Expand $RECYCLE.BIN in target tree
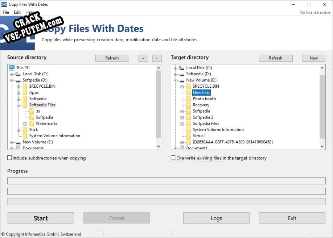 [x=182, y=87]
